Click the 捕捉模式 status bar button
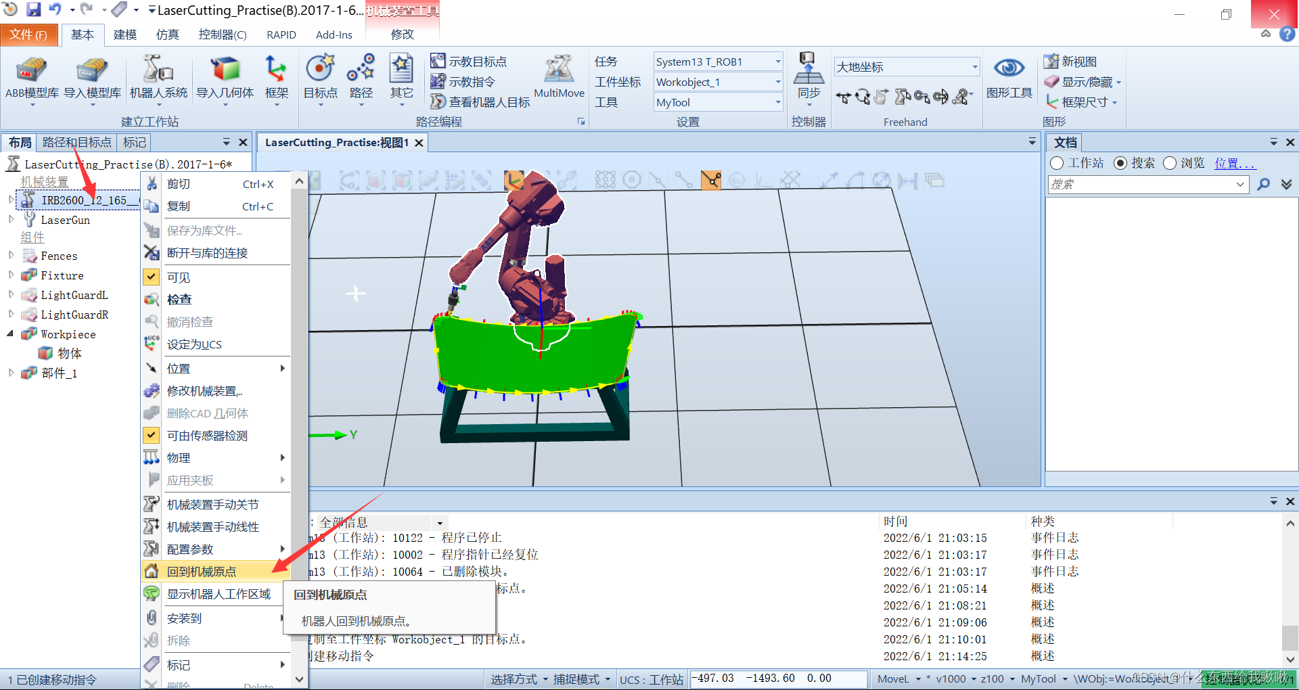Screen dimensions: 1299x690 pos(582,679)
